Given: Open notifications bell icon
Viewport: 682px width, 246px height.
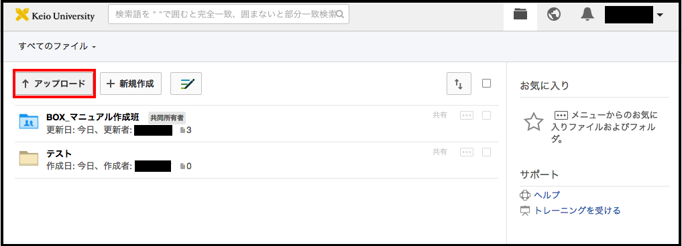Looking at the screenshot, I should (587, 15).
